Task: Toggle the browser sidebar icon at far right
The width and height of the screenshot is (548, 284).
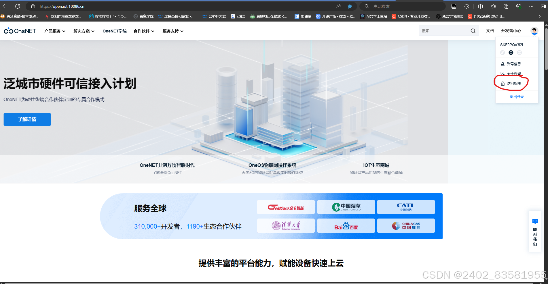Action: (543, 6)
